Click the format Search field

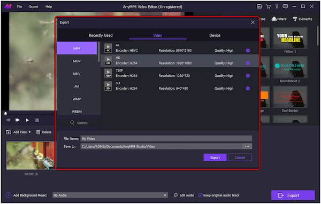point(79,123)
